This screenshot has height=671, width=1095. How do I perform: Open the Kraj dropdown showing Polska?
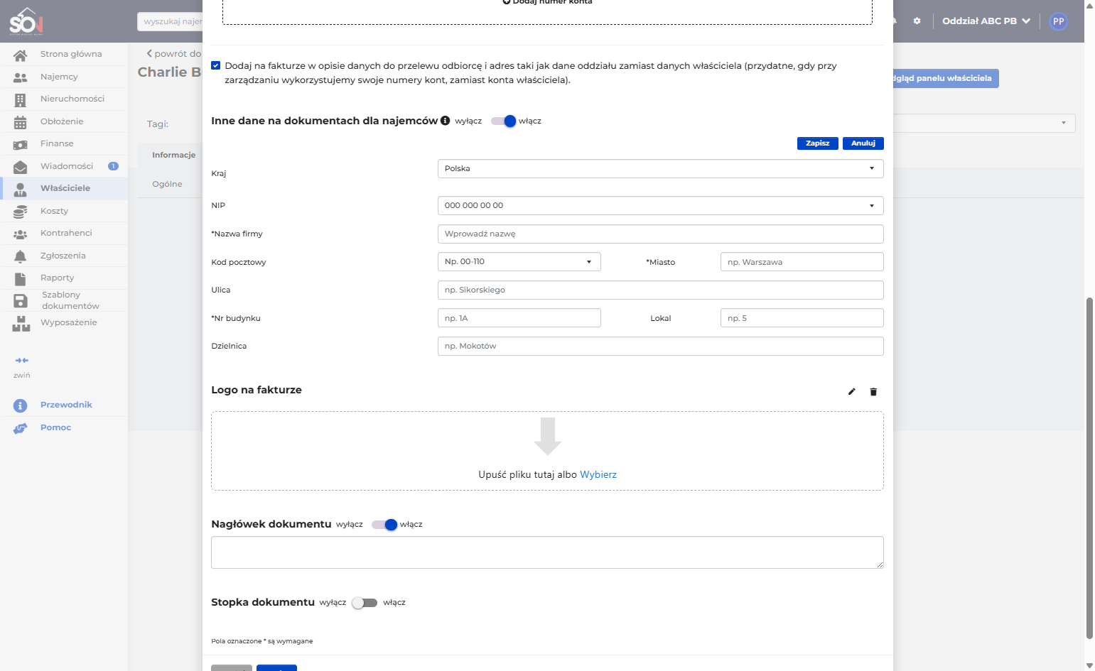pyautogui.click(x=661, y=169)
